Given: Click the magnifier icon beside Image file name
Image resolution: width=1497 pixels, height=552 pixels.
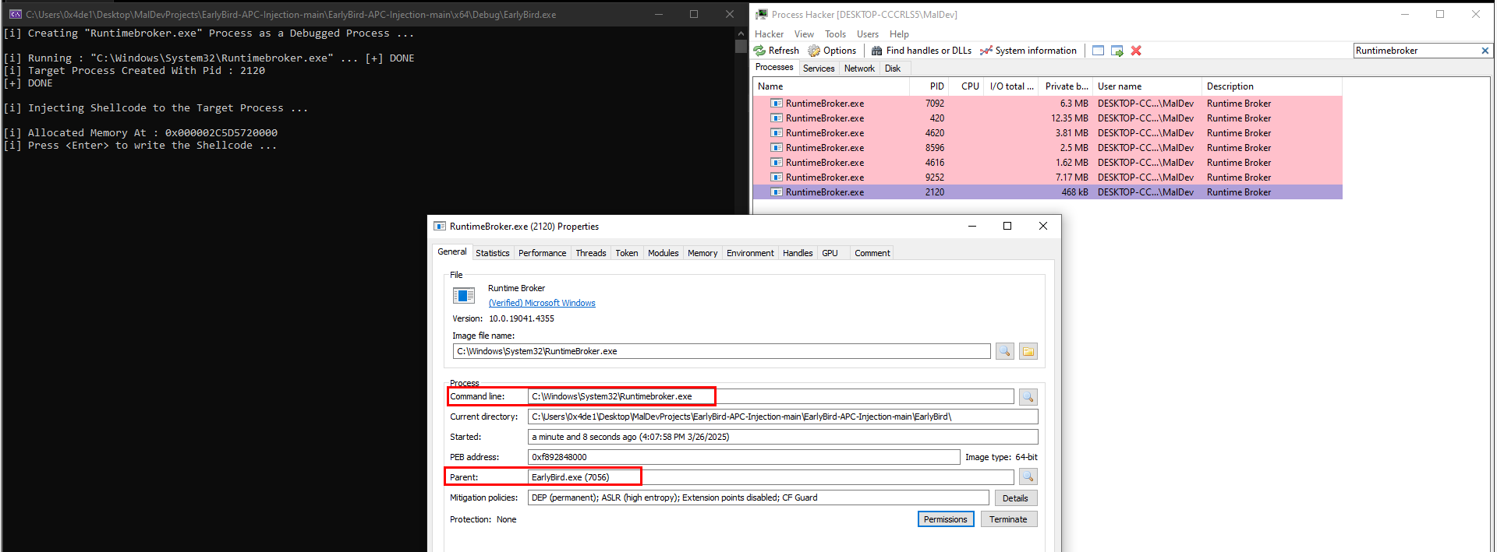Looking at the screenshot, I should pos(1005,351).
